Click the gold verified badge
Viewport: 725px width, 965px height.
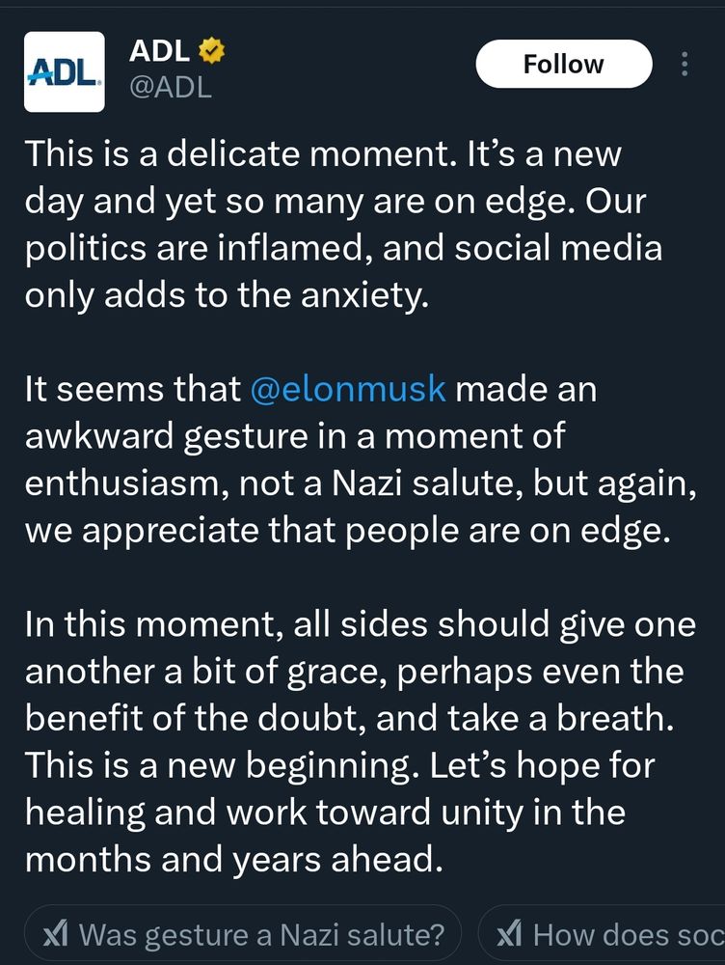coord(211,52)
